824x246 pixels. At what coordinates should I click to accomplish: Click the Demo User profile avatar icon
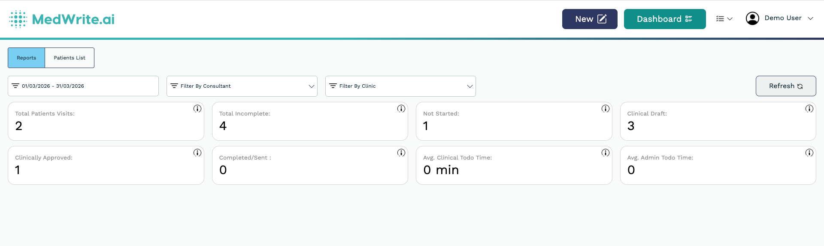[x=752, y=18]
